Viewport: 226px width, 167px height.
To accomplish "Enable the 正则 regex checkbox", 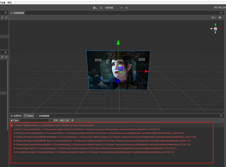I will click(x=52, y=120).
